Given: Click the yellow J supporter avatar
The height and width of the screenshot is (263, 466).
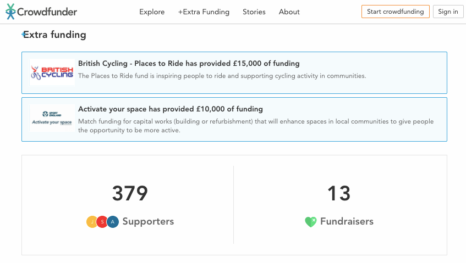Looking at the screenshot, I should 92,222.
